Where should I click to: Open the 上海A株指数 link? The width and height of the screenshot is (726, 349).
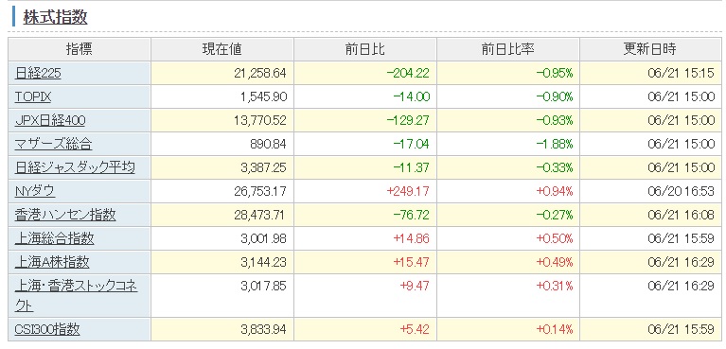click(52, 262)
